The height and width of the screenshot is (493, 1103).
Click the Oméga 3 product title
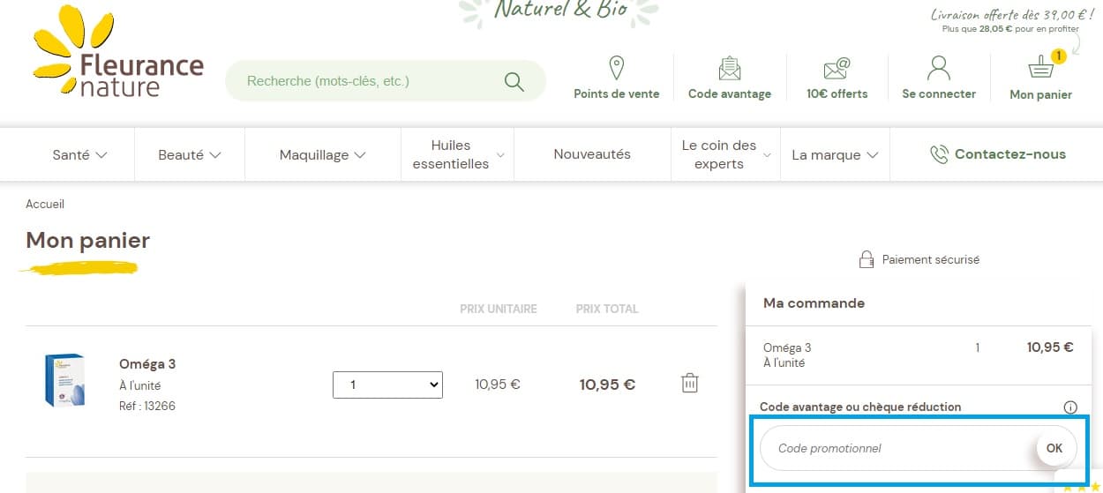point(147,364)
